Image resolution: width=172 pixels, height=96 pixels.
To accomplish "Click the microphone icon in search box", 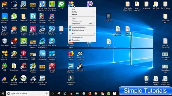I will [47, 94].
